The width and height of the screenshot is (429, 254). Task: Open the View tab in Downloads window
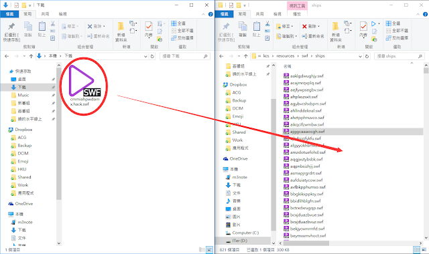pos(62,14)
